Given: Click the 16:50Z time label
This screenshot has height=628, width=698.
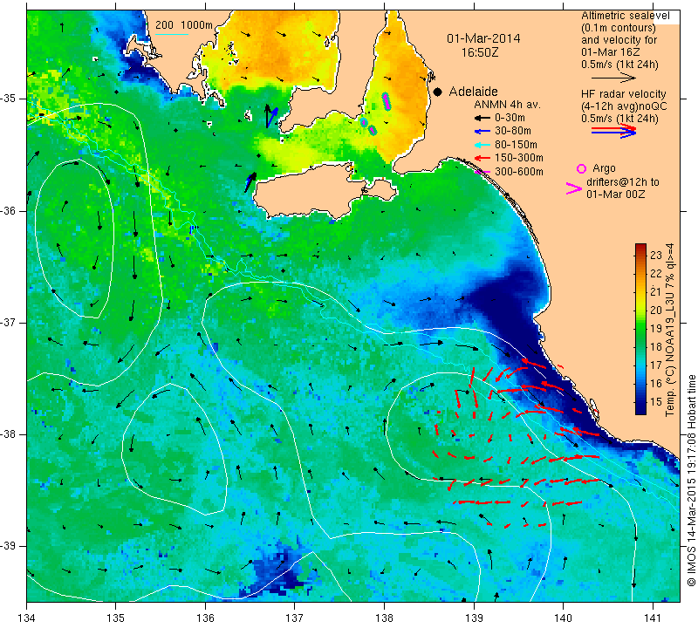Looking at the screenshot, I should tap(480, 52).
